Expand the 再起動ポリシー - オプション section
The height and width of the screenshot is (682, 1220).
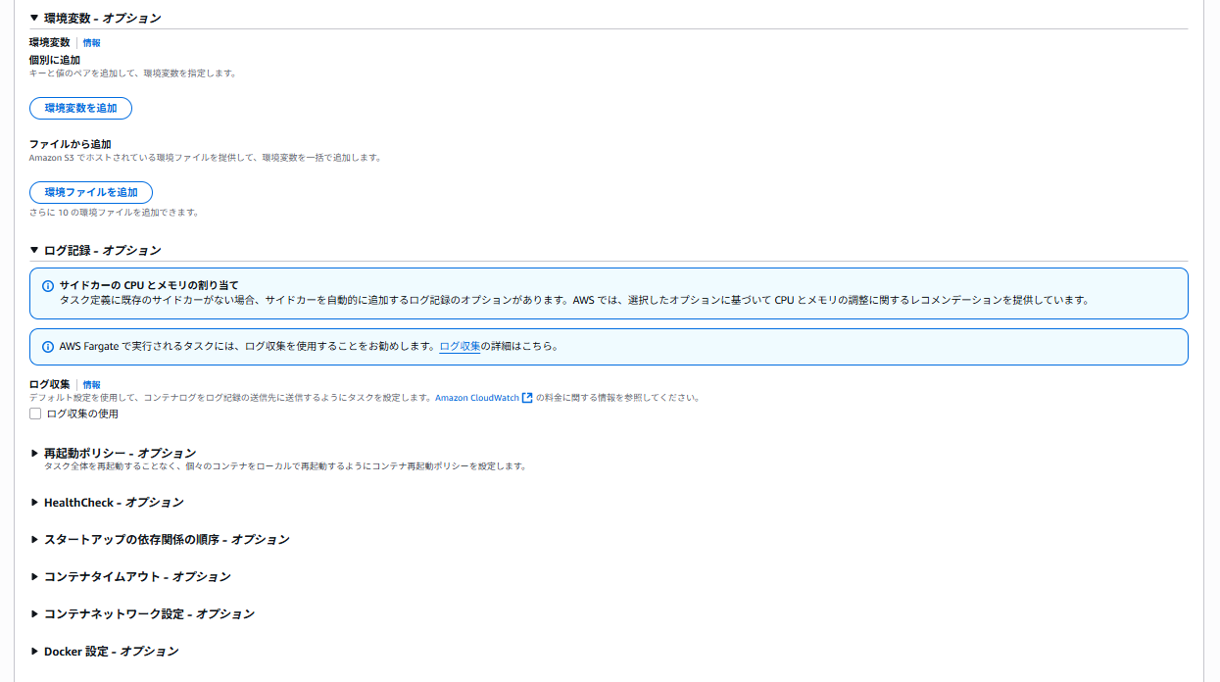tap(113, 453)
